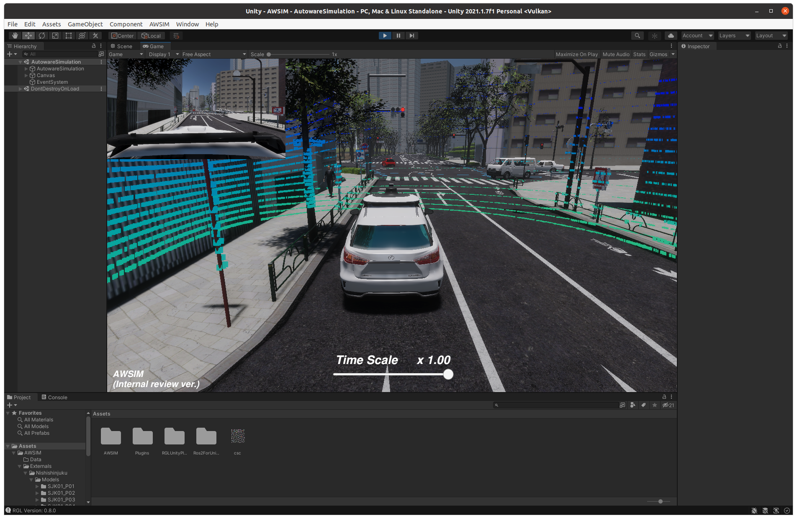Toggle pivot mode Center button
Image resolution: width=797 pixels, height=519 pixels.
[x=122, y=36]
